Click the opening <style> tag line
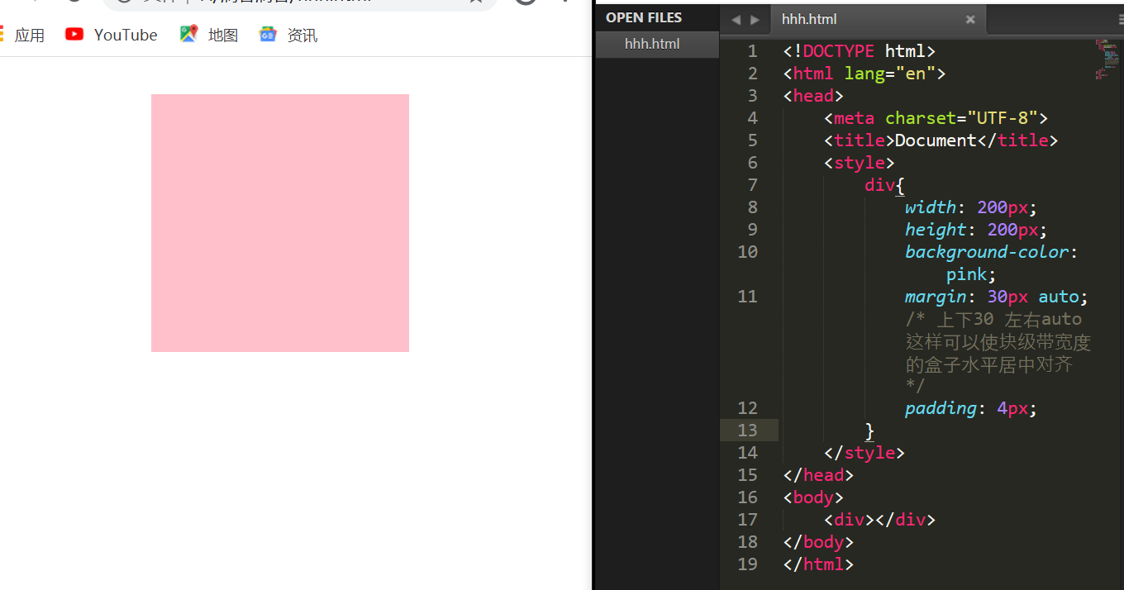Viewport: 1124px width, 590px height. pyautogui.click(x=859, y=163)
